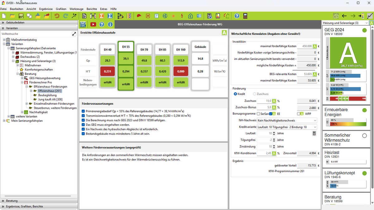Toggle the WPP bonus checkbox
This screenshot has height=210, width=374.
click(x=298, y=114)
